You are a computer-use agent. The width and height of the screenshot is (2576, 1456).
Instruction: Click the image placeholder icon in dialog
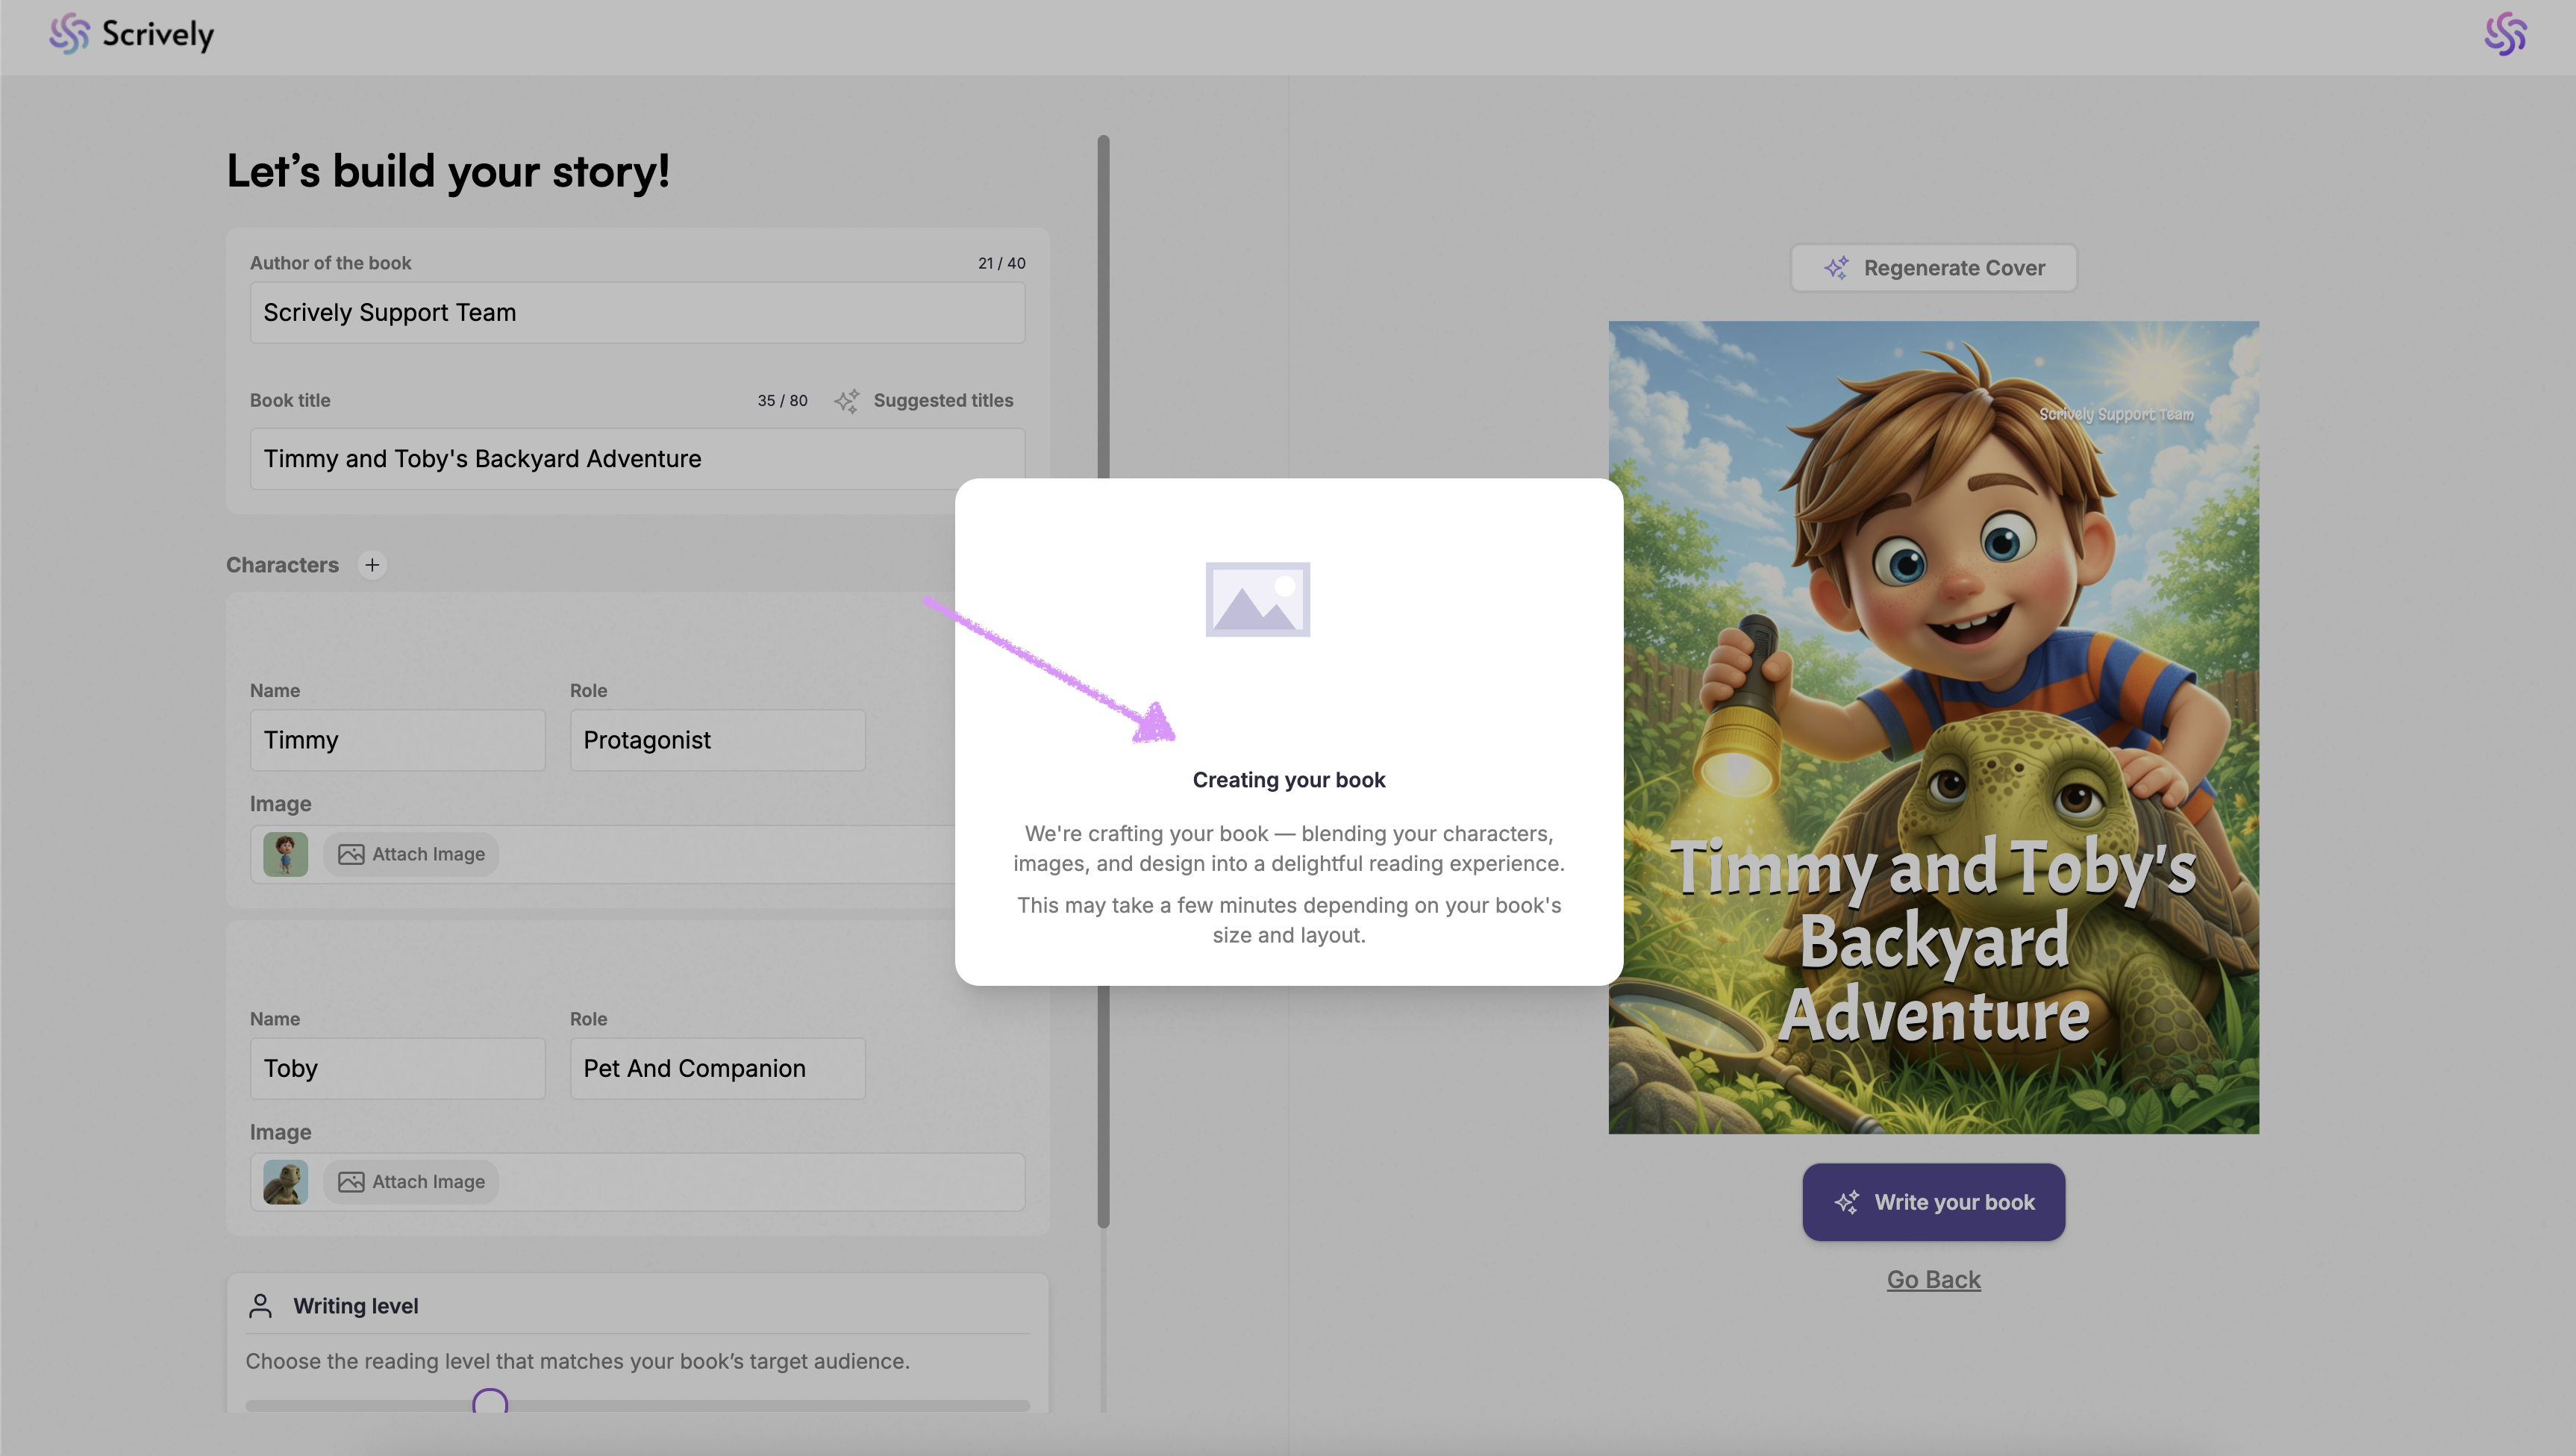1257,599
